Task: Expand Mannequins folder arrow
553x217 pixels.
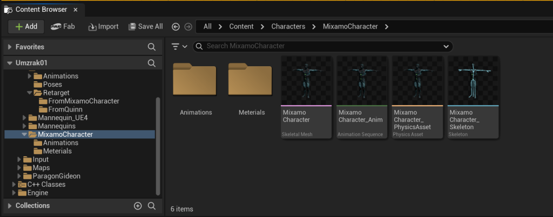Action: point(24,126)
